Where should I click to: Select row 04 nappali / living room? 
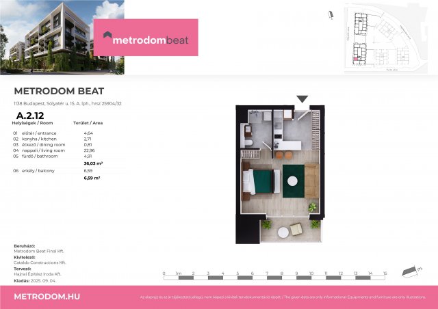(53, 150)
